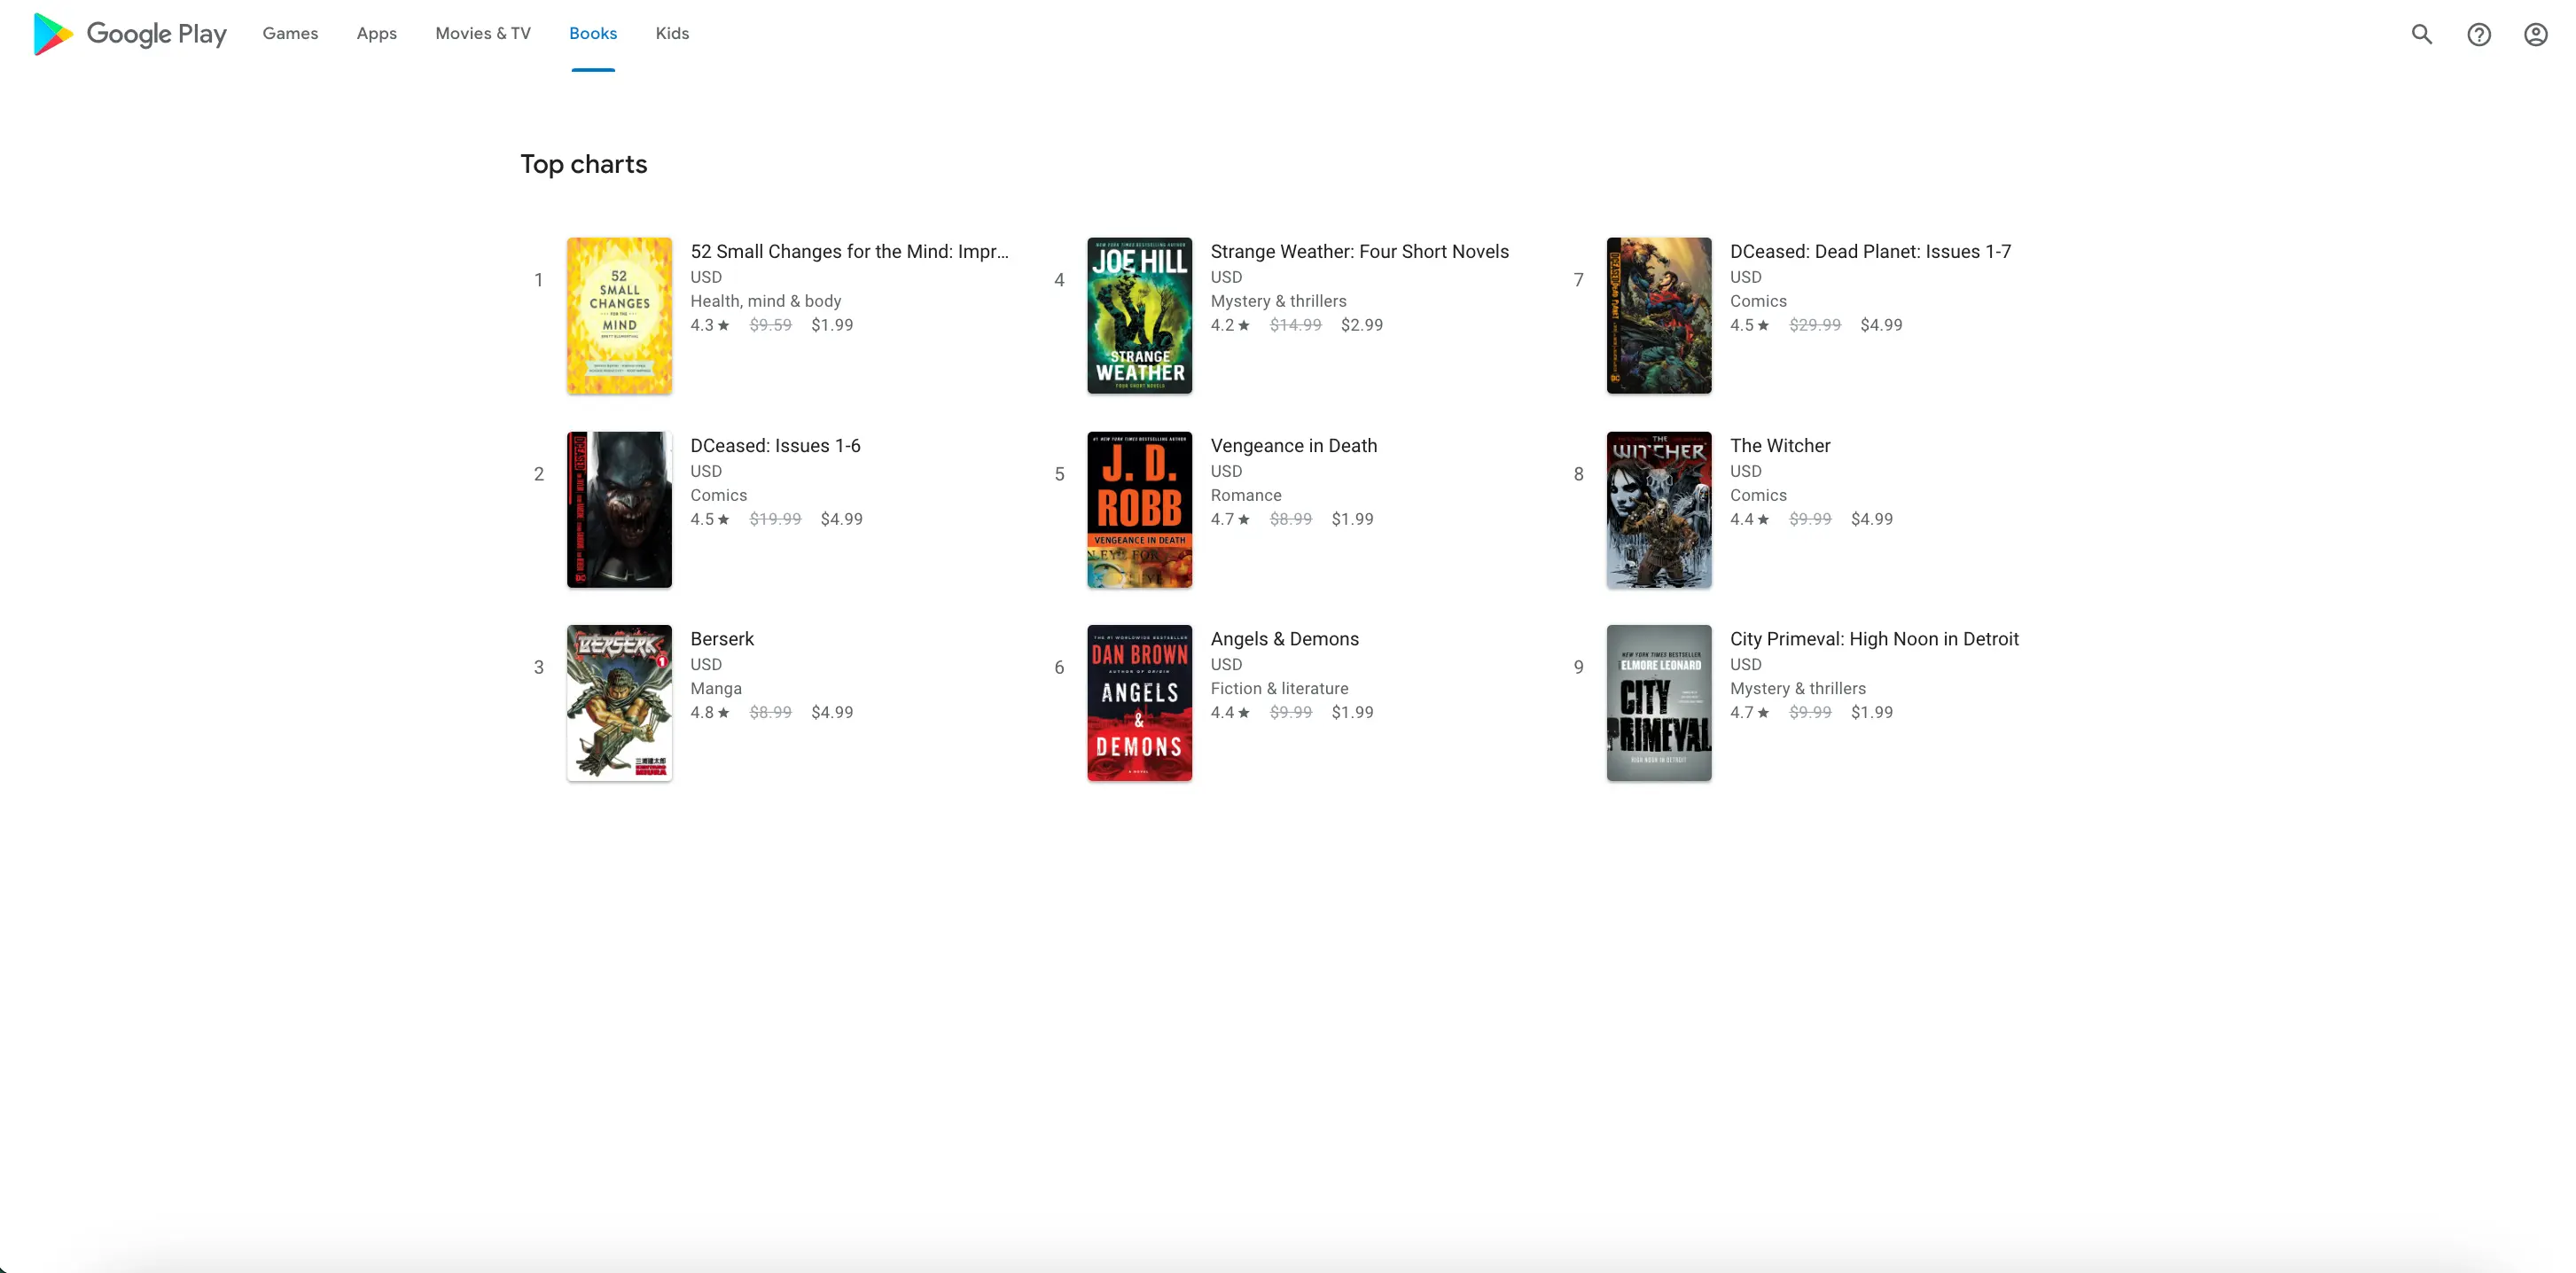2576x1273 pixels.
Task: Open DCeased Issues 1-6 cover thumbnail
Action: (619, 509)
